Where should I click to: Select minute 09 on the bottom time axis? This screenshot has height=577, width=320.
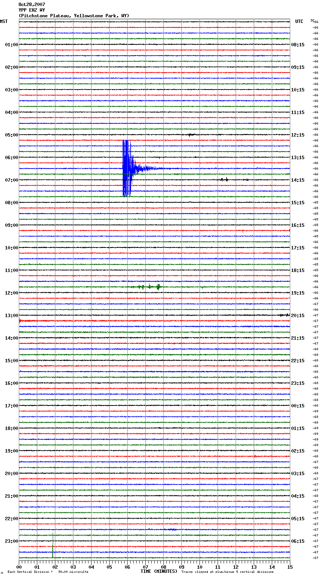coord(181,566)
